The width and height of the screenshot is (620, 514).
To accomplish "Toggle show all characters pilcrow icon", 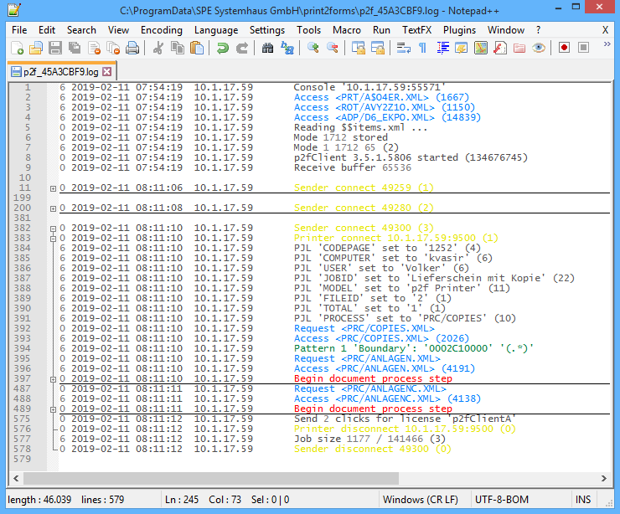I will pyautogui.click(x=422, y=48).
